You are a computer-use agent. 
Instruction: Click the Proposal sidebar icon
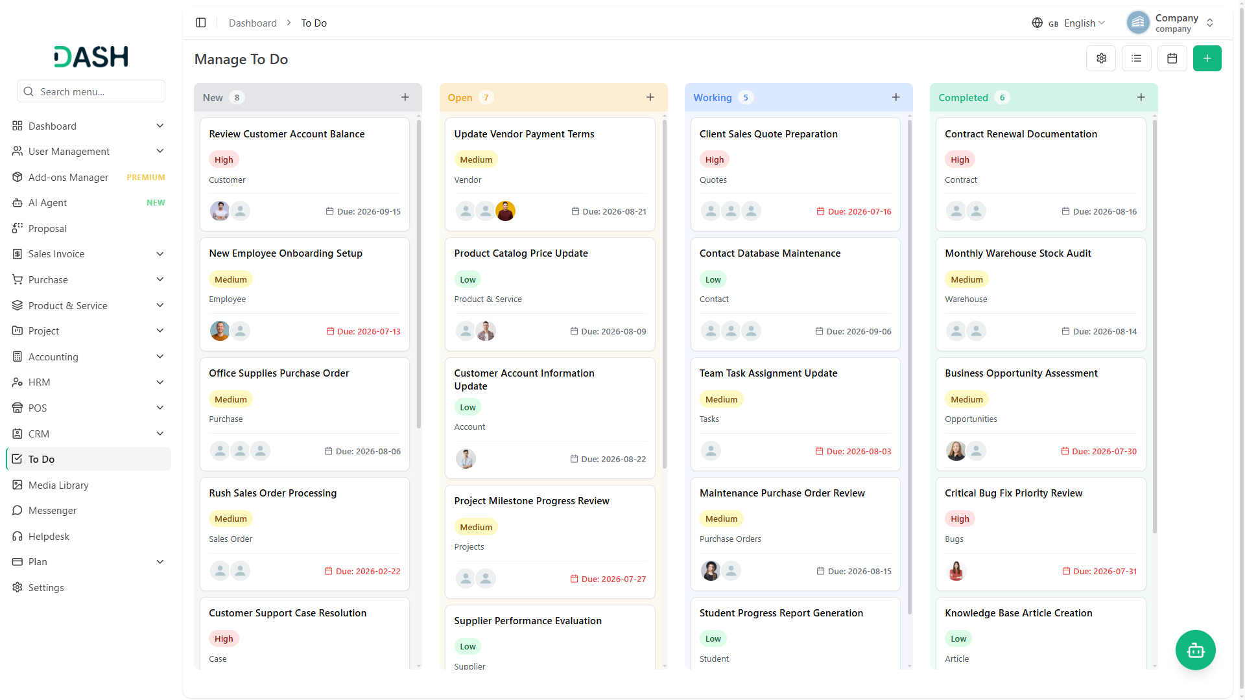(x=18, y=228)
